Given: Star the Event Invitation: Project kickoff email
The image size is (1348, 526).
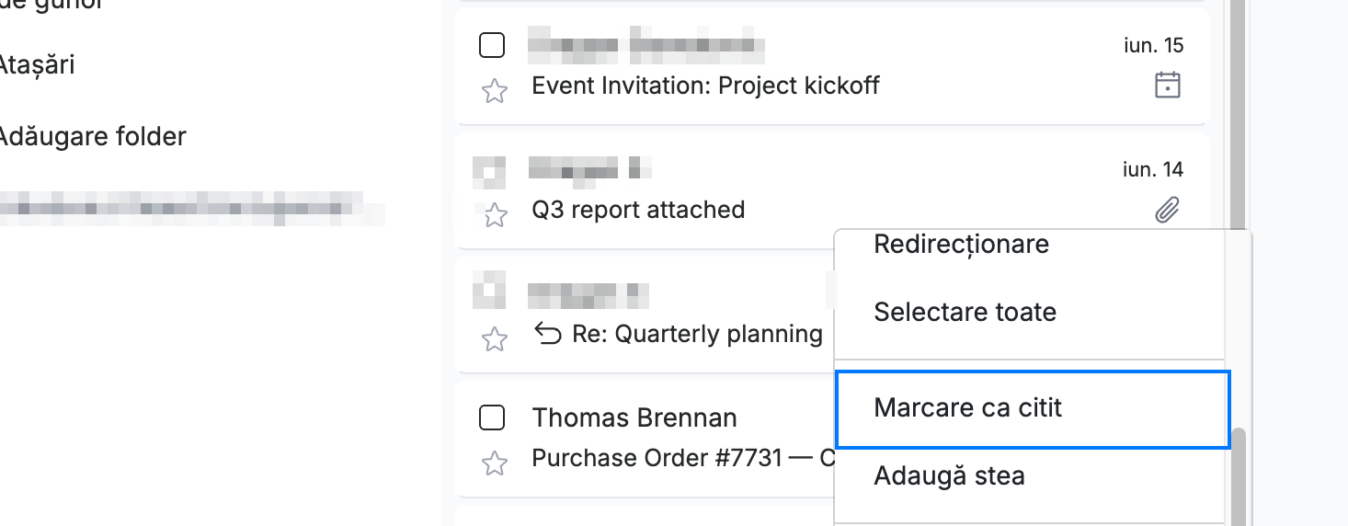Looking at the screenshot, I should 495,90.
